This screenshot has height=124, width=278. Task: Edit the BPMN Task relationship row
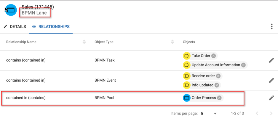pyautogui.click(x=271, y=60)
